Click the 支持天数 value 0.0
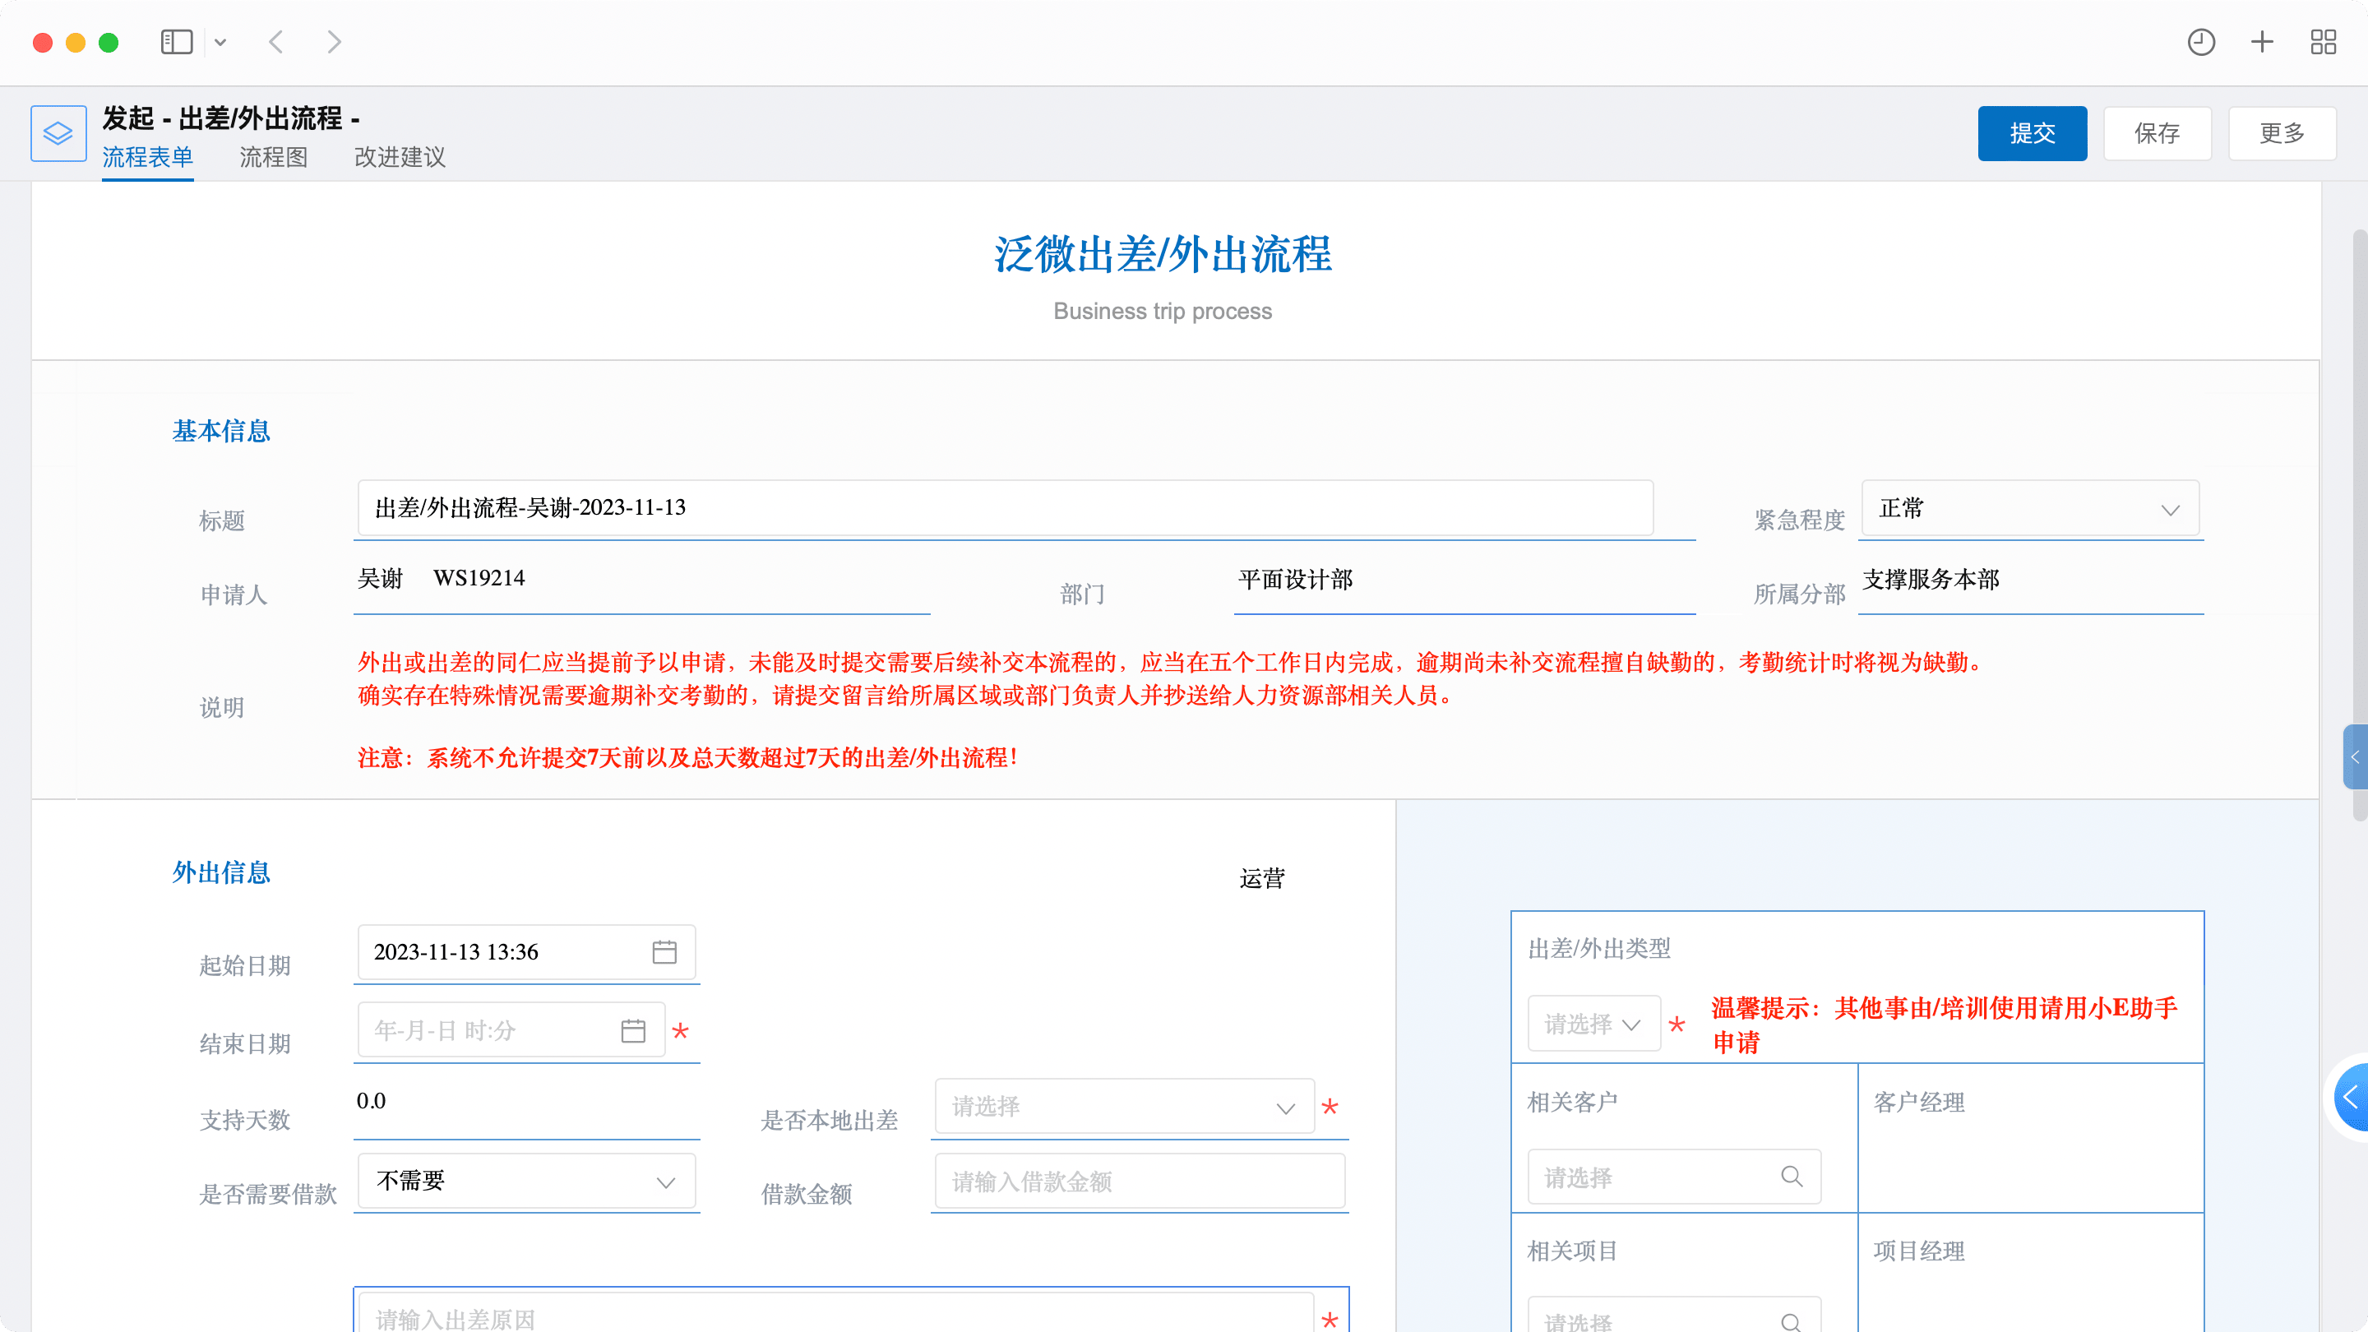Image resolution: width=2368 pixels, height=1332 pixels. click(372, 1101)
